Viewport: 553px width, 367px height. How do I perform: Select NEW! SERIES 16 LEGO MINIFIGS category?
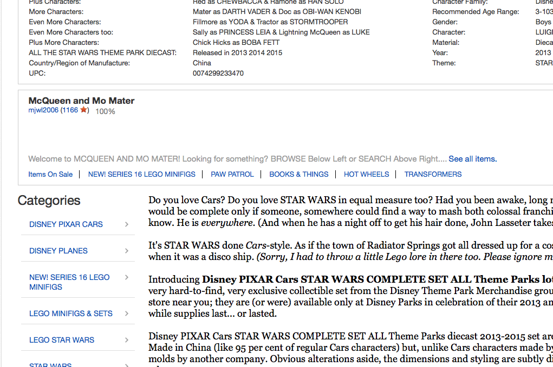click(x=69, y=282)
